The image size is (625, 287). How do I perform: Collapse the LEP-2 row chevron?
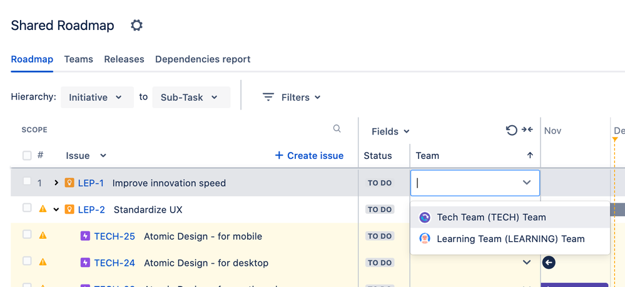click(56, 209)
